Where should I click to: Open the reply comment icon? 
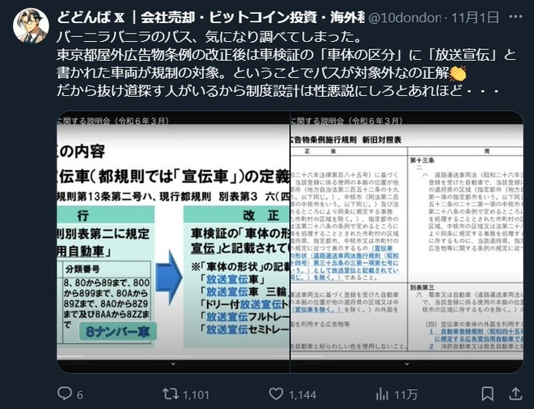(x=64, y=393)
